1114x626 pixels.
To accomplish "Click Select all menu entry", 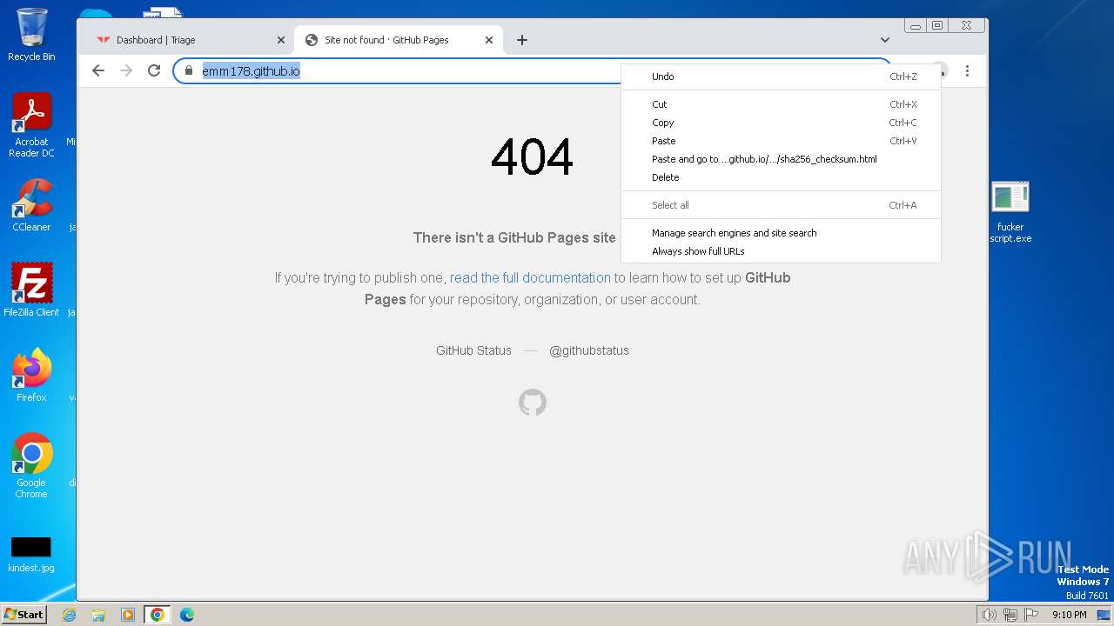I will (x=781, y=205).
